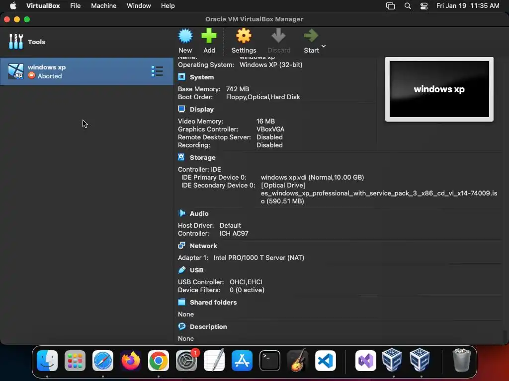The width and height of the screenshot is (509, 381).
Task: Open the Apple menu
Action: [13, 6]
